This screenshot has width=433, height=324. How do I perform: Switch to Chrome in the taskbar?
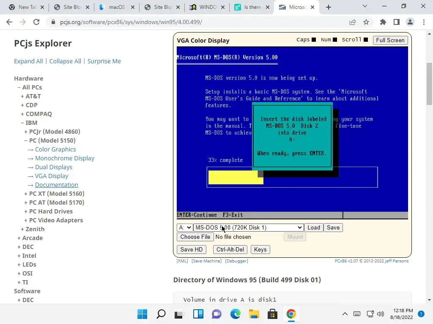(x=291, y=314)
